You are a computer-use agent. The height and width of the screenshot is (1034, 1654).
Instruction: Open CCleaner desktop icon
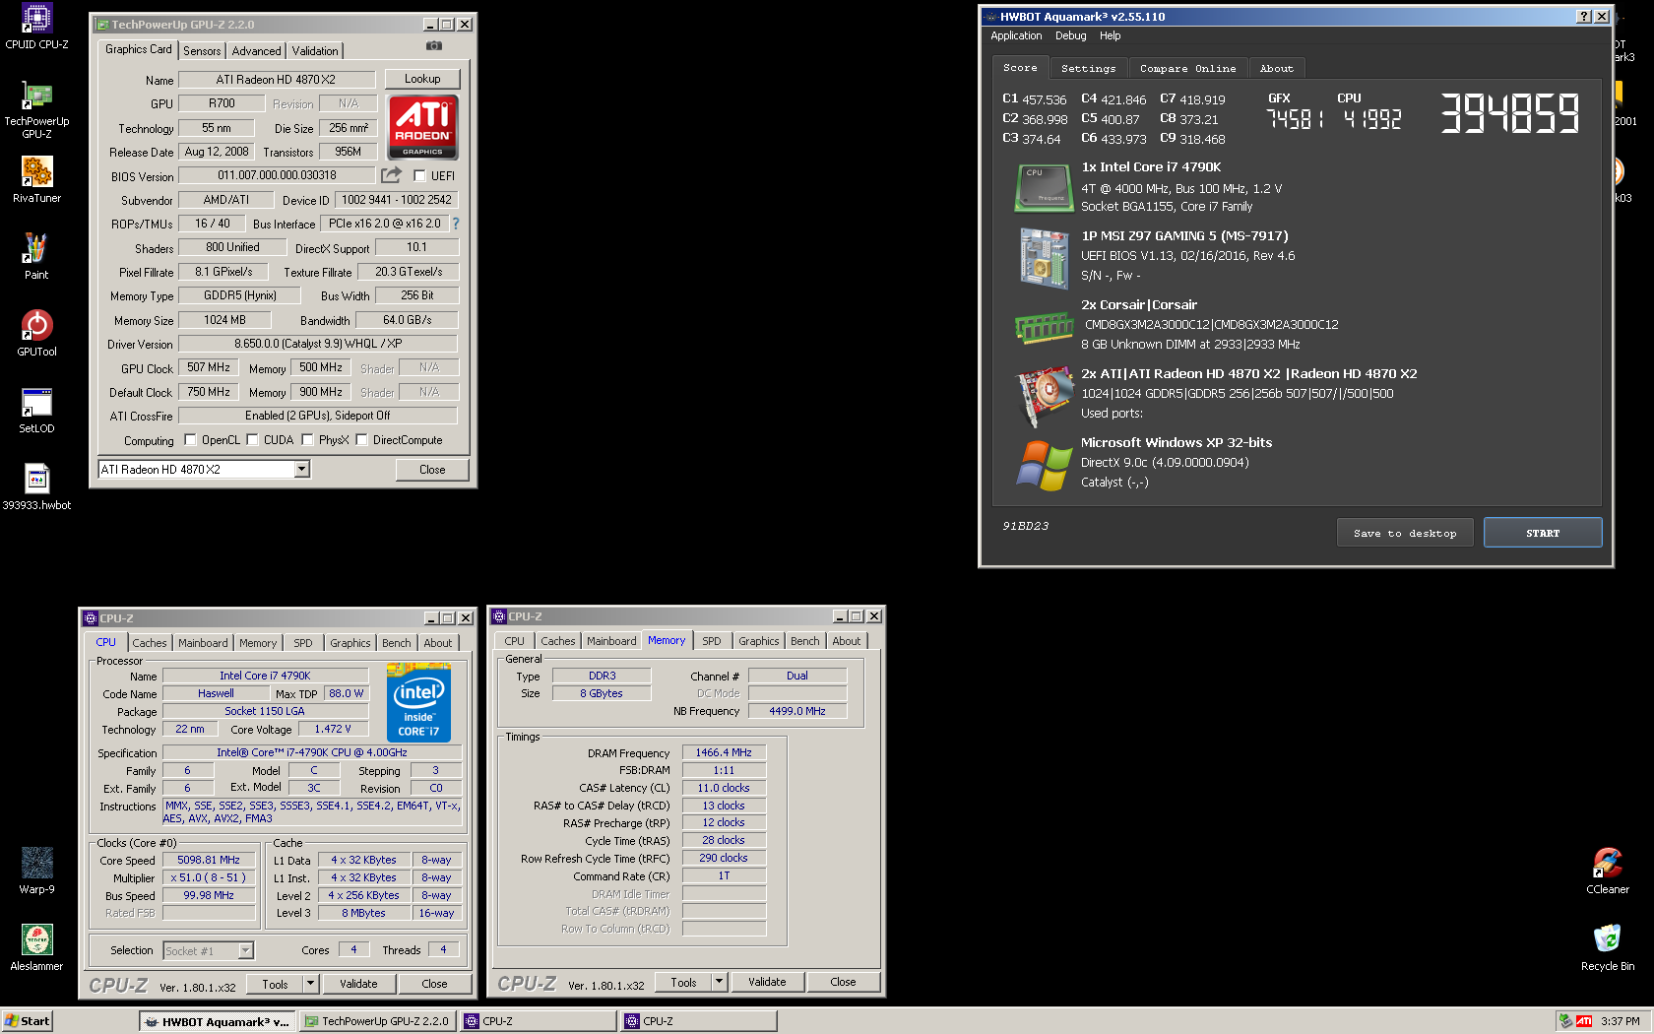pos(1608,871)
